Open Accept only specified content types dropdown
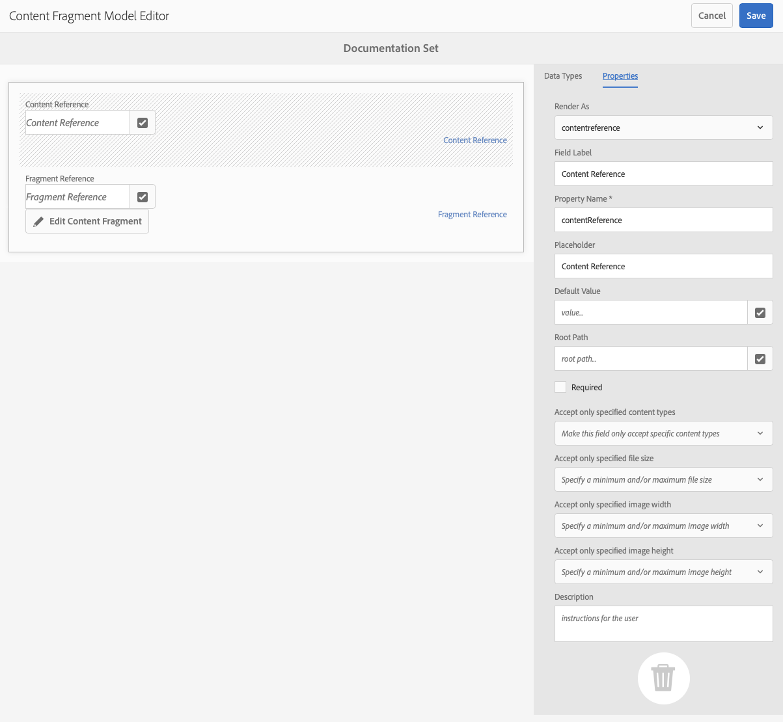Viewport: 783px width, 722px height. tap(663, 433)
